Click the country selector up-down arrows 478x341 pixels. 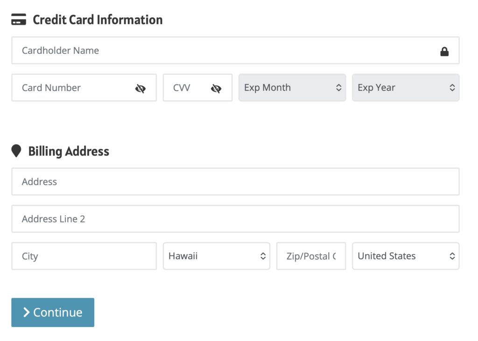coord(452,256)
